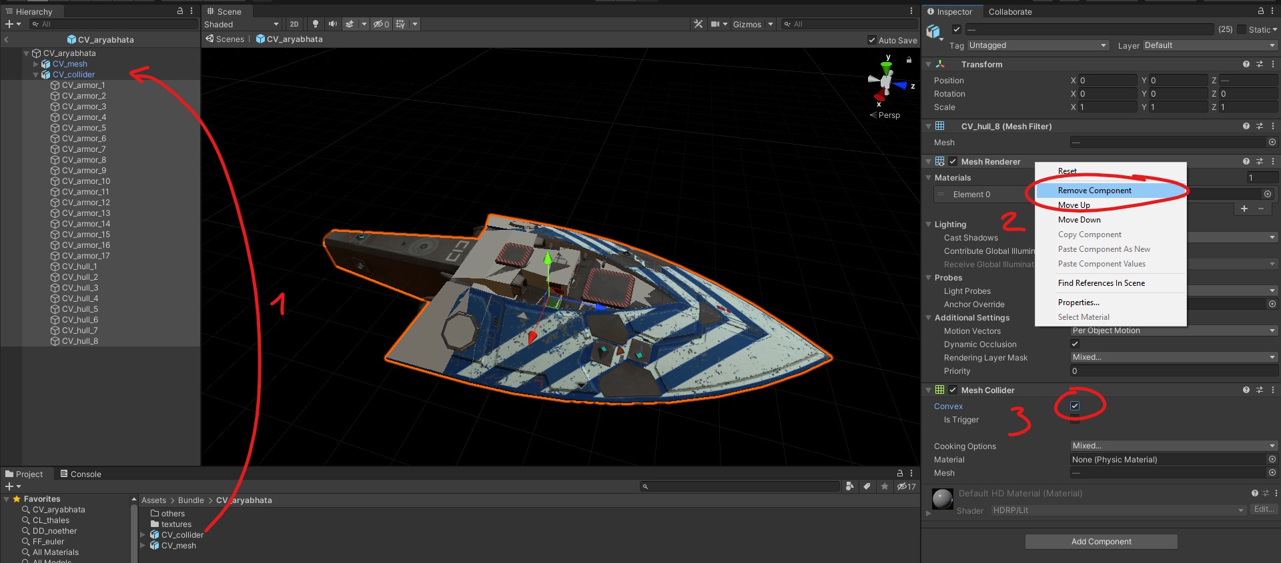
Task: Disable the Mesh Collider component checkbox
Action: (953, 390)
